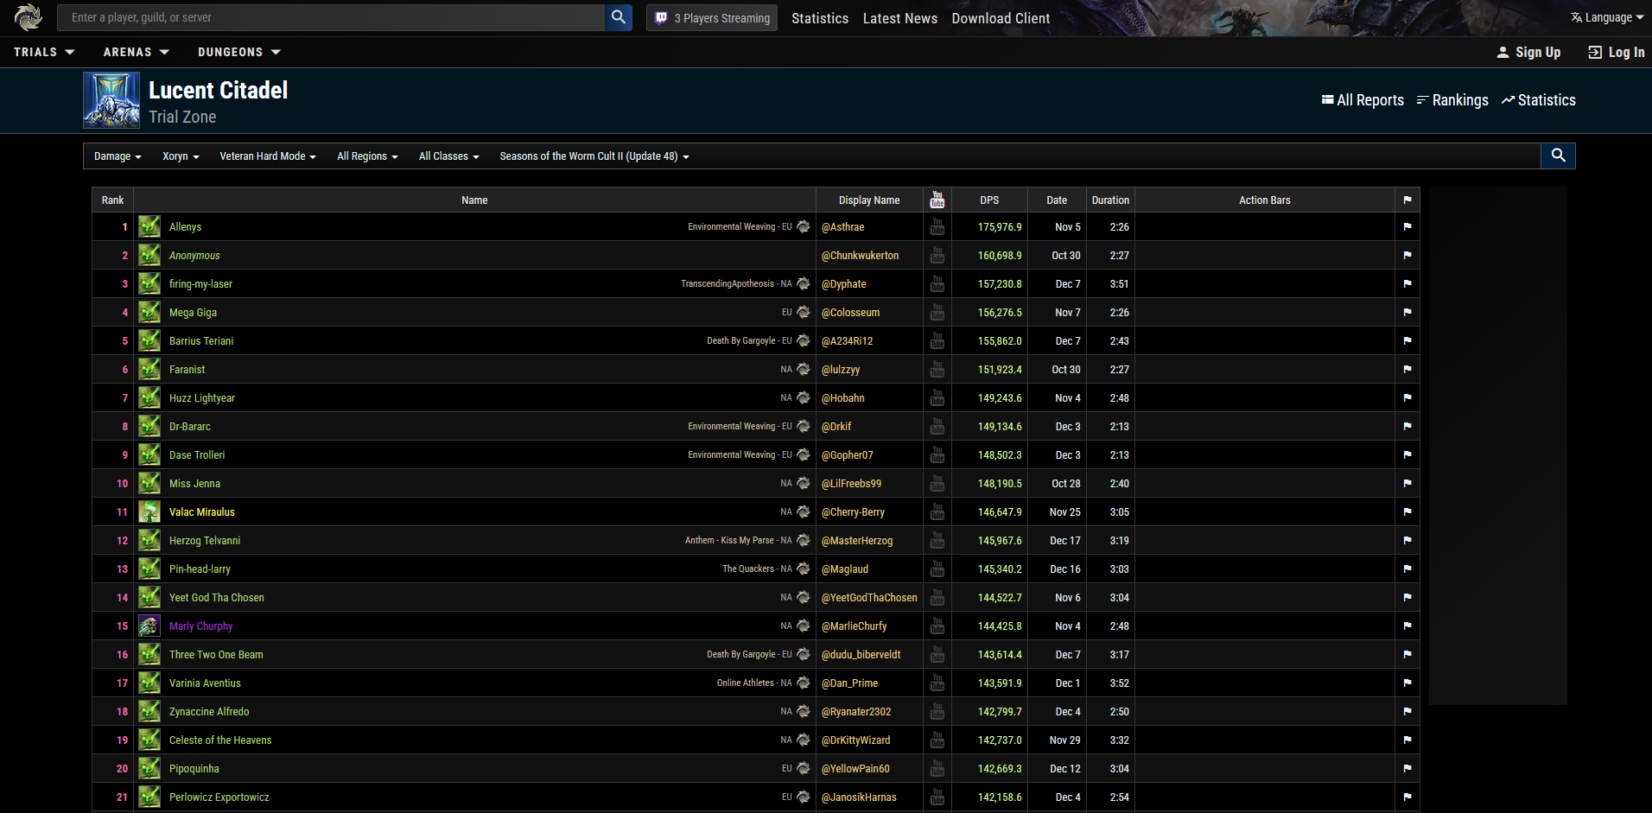Expand the All Classes dropdown

click(x=448, y=156)
